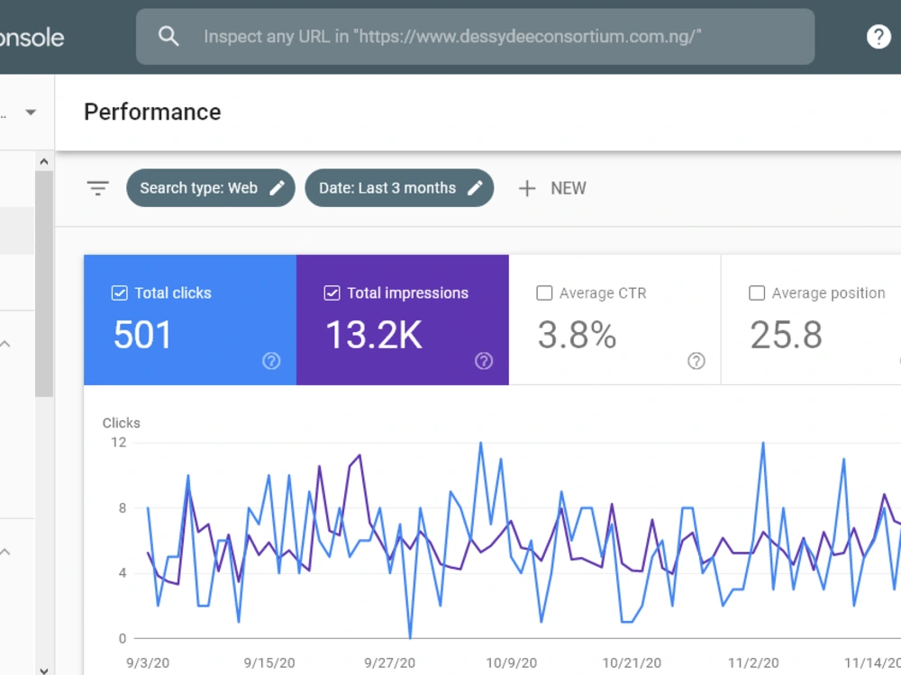Image resolution: width=901 pixels, height=675 pixels.
Task: Open the filter list icon
Action: coord(97,188)
